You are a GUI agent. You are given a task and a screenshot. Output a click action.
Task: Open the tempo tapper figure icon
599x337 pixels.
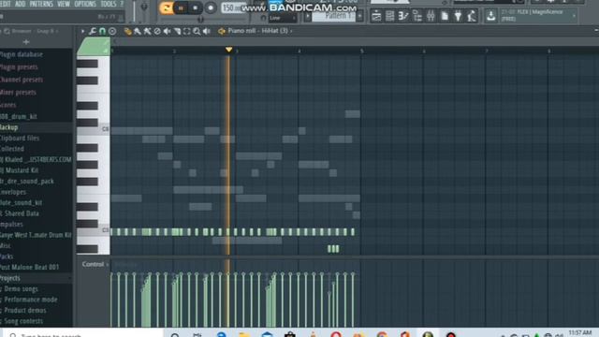point(472,16)
